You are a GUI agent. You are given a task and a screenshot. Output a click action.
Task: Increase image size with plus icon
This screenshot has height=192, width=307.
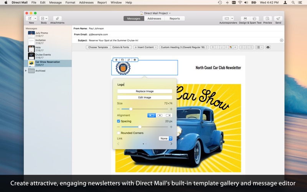click(171, 109)
